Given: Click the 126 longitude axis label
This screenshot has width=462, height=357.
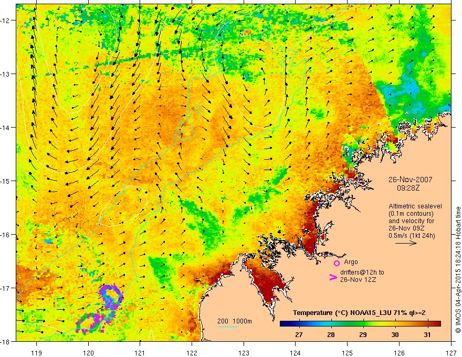Looking at the screenshot, I should [x=399, y=353].
